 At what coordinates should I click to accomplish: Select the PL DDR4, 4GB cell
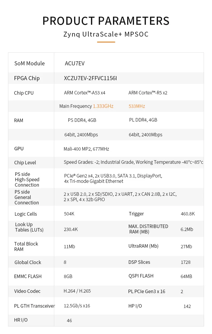click(143, 120)
